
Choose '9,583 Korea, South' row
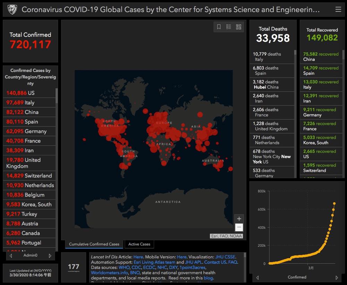click(x=29, y=204)
